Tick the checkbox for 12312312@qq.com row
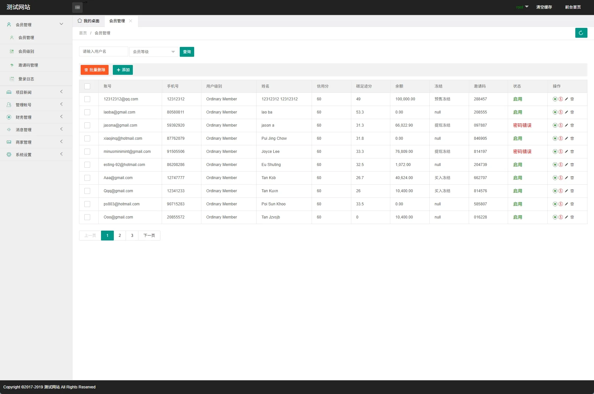This screenshot has width=594, height=394. (87, 99)
